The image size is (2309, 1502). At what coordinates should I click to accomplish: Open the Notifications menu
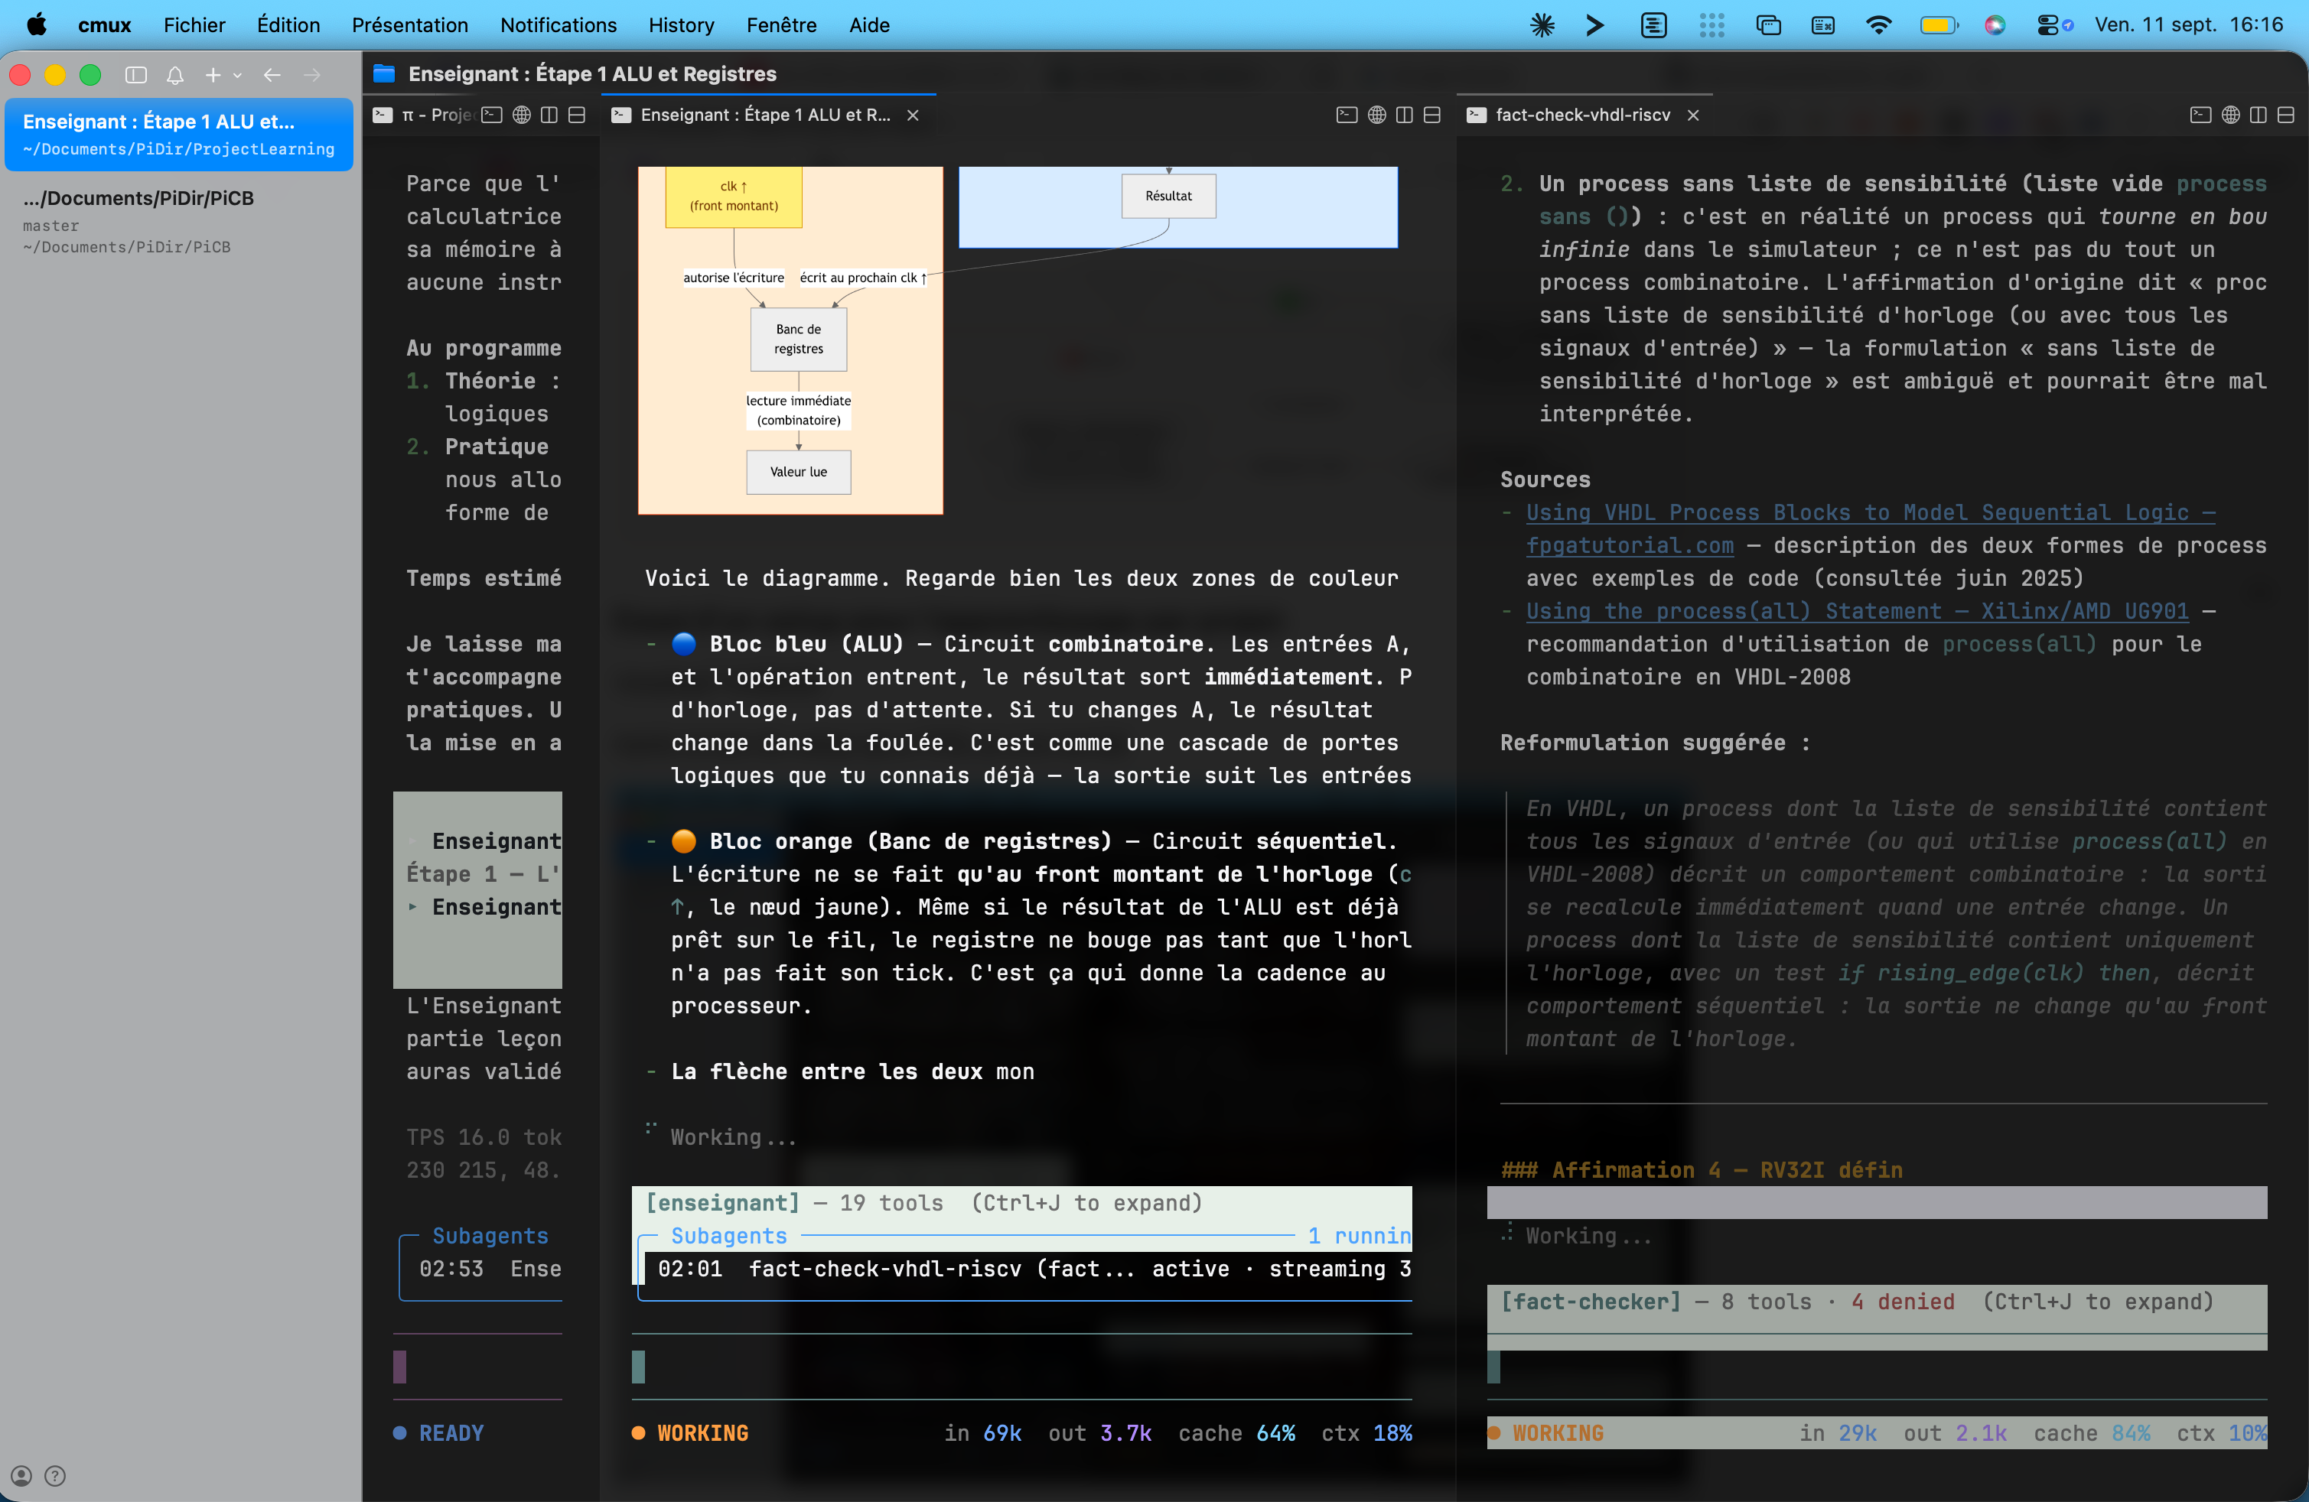[x=558, y=25]
